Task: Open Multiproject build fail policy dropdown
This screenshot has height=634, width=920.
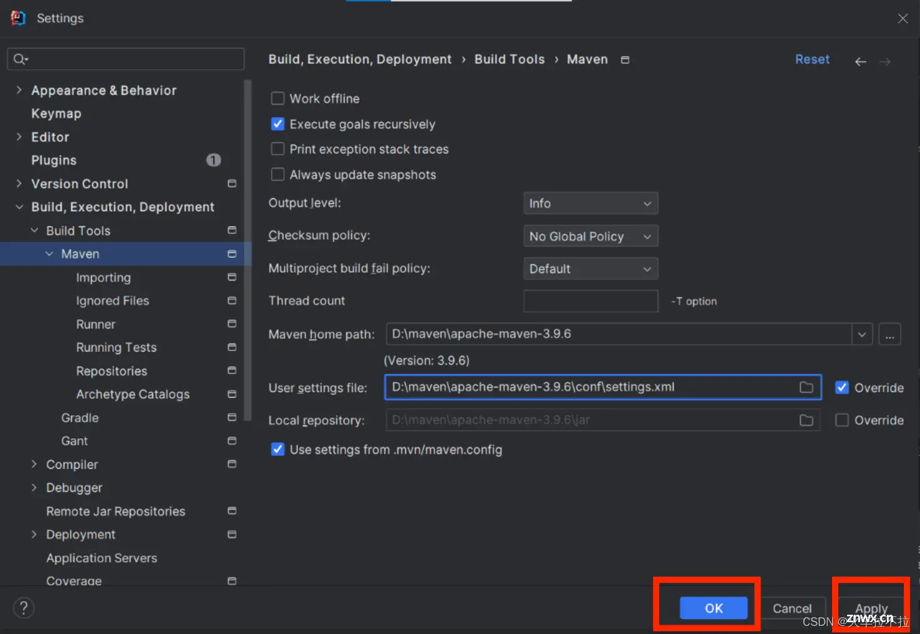Action: click(x=591, y=269)
